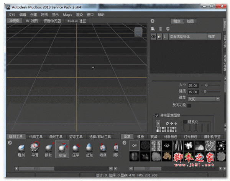Activate the 起泡 bulge brush tool
This screenshot has width=230, height=181.
[89, 148]
